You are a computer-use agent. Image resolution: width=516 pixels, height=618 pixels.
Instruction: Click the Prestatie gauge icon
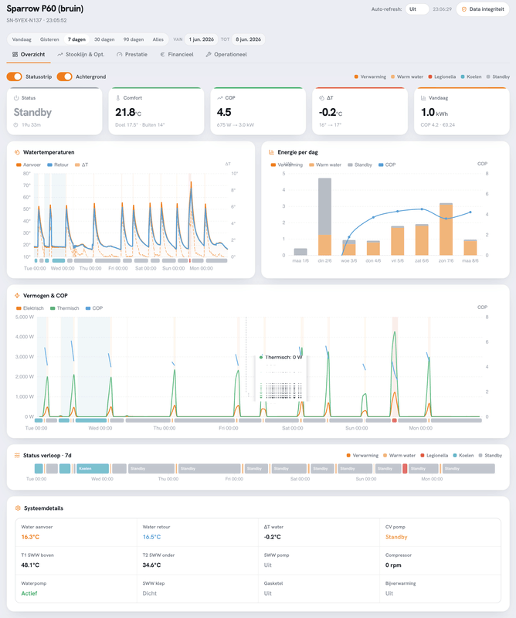click(120, 54)
